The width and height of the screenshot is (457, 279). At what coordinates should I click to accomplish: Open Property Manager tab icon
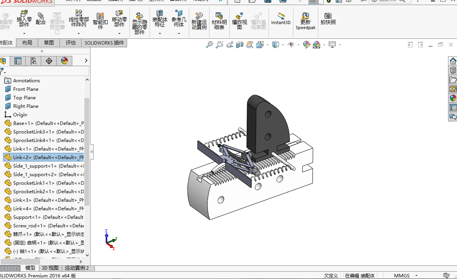(x=18, y=61)
